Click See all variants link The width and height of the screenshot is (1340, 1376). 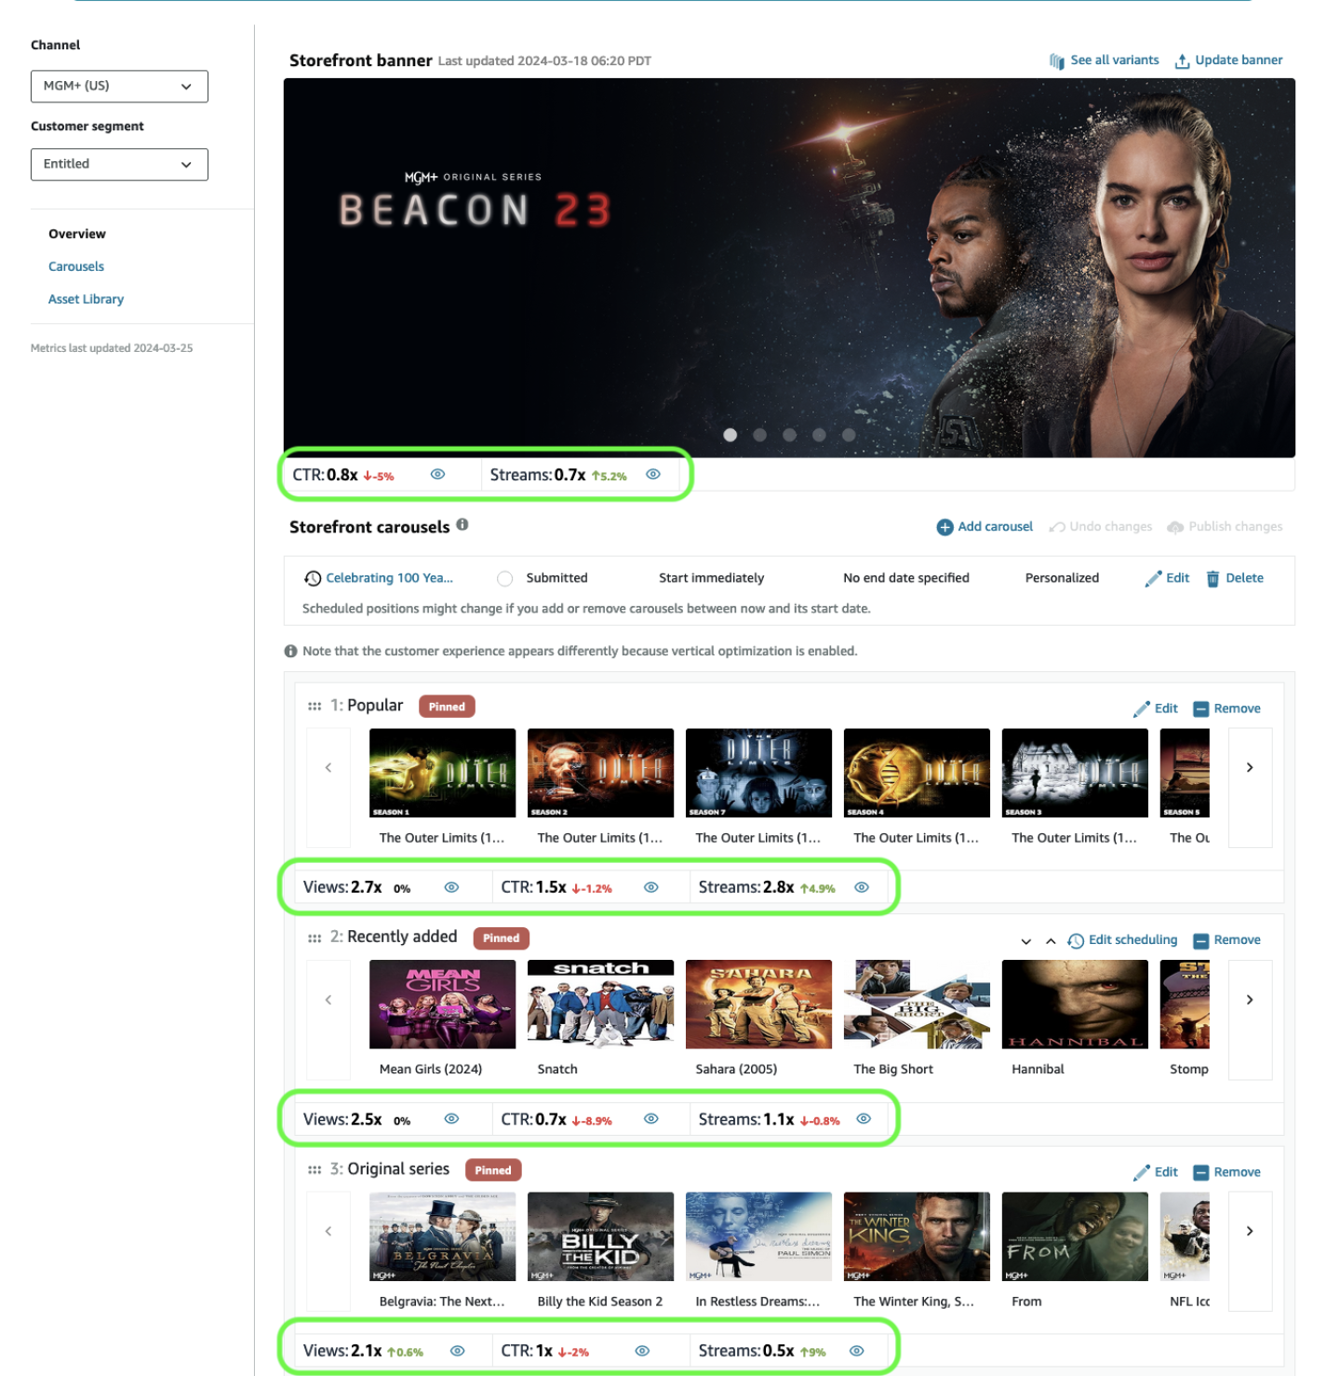1114,61
